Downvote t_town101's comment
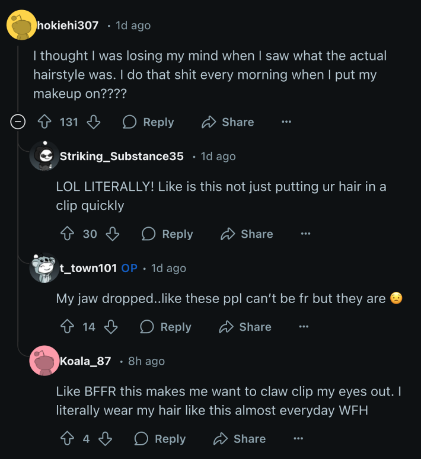Screen dimensions: 421x459 111,327
